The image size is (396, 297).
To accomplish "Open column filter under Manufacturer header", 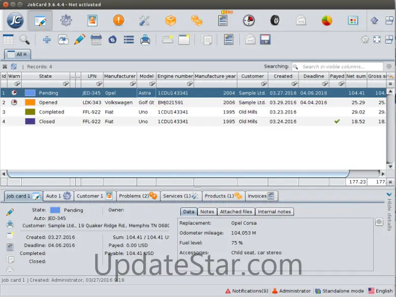I will (133, 84).
